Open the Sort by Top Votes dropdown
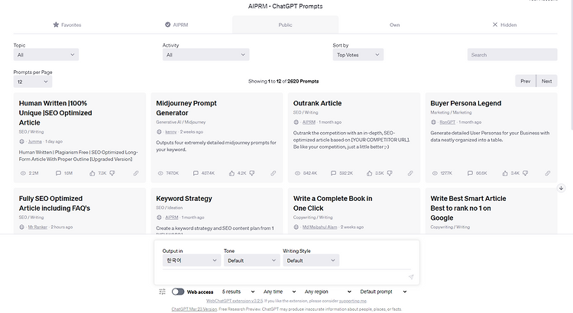The image size is (573, 313). [358, 55]
